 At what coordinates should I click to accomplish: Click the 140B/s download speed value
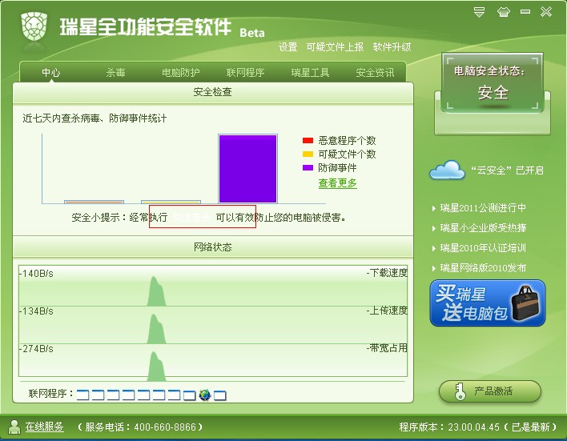[x=36, y=274]
